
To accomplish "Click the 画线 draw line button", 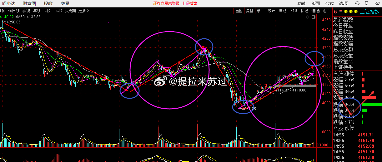I will (282, 11).
